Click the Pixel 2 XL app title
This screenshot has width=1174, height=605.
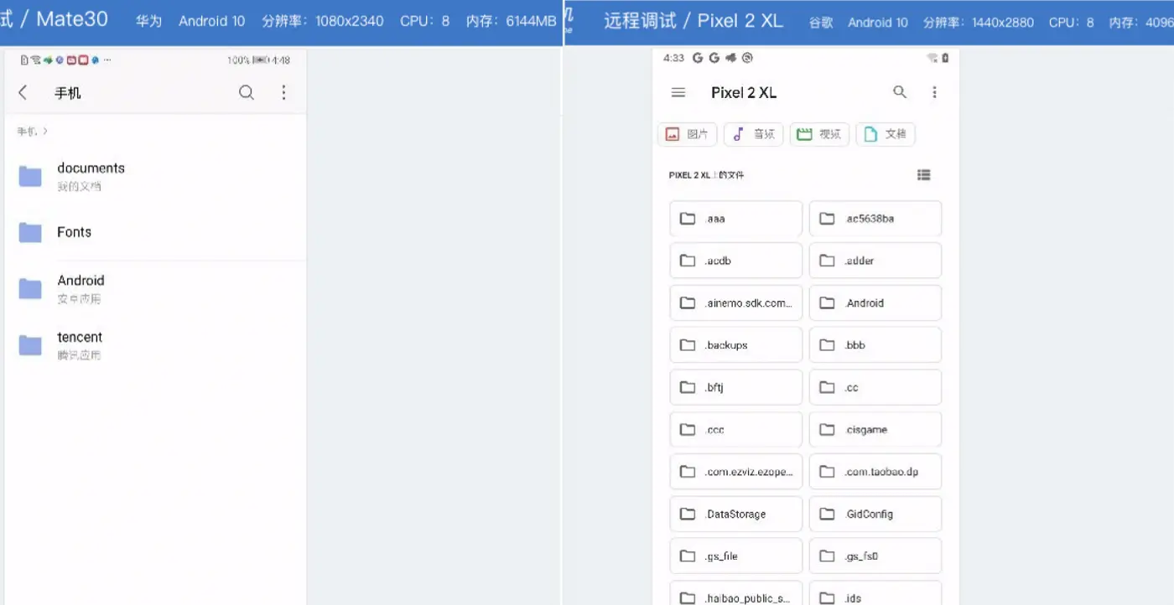[744, 93]
